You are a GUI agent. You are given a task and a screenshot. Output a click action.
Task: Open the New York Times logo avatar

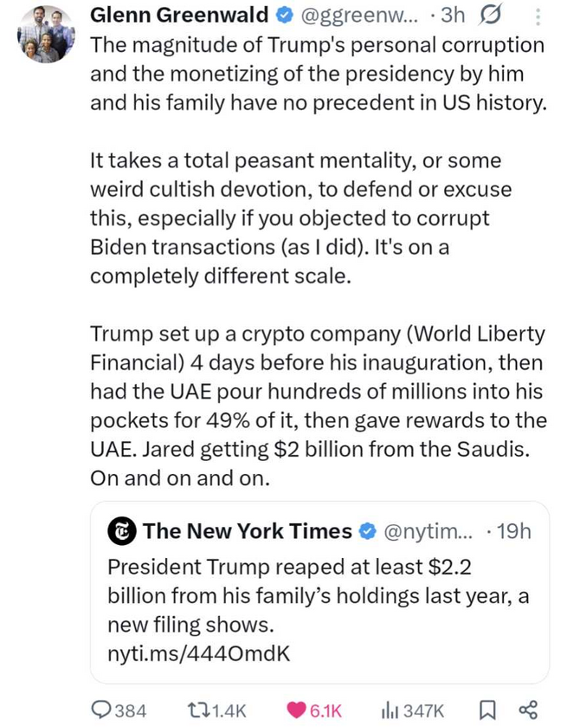(x=122, y=531)
